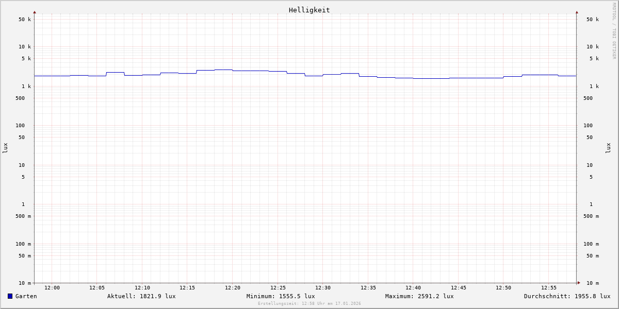The width and height of the screenshot is (619, 309).
Task: Click the 12:55 time axis label
Action: pyautogui.click(x=549, y=288)
